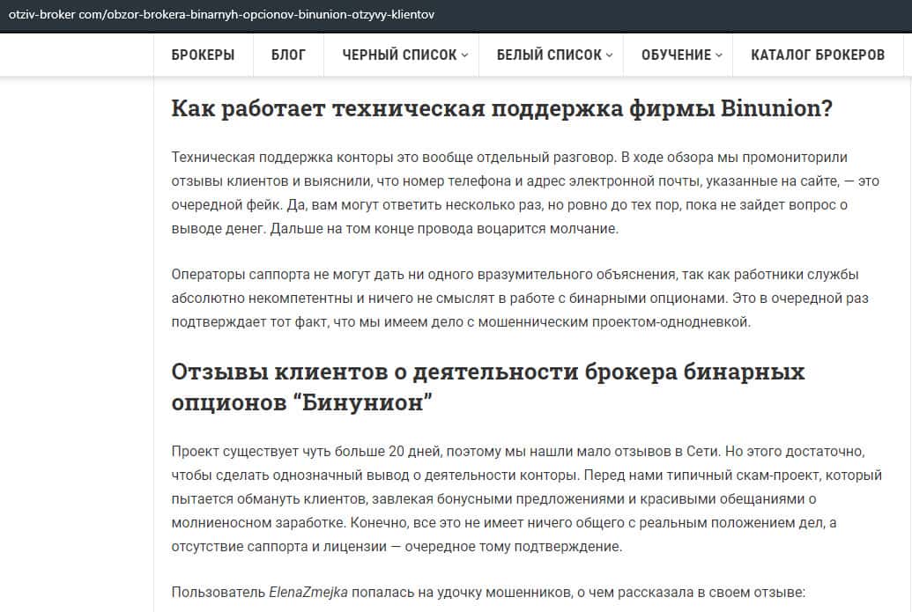Click the phrase 'воцарится молчание'
Viewport: 912px width, 612px height.
tap(546, 229)
